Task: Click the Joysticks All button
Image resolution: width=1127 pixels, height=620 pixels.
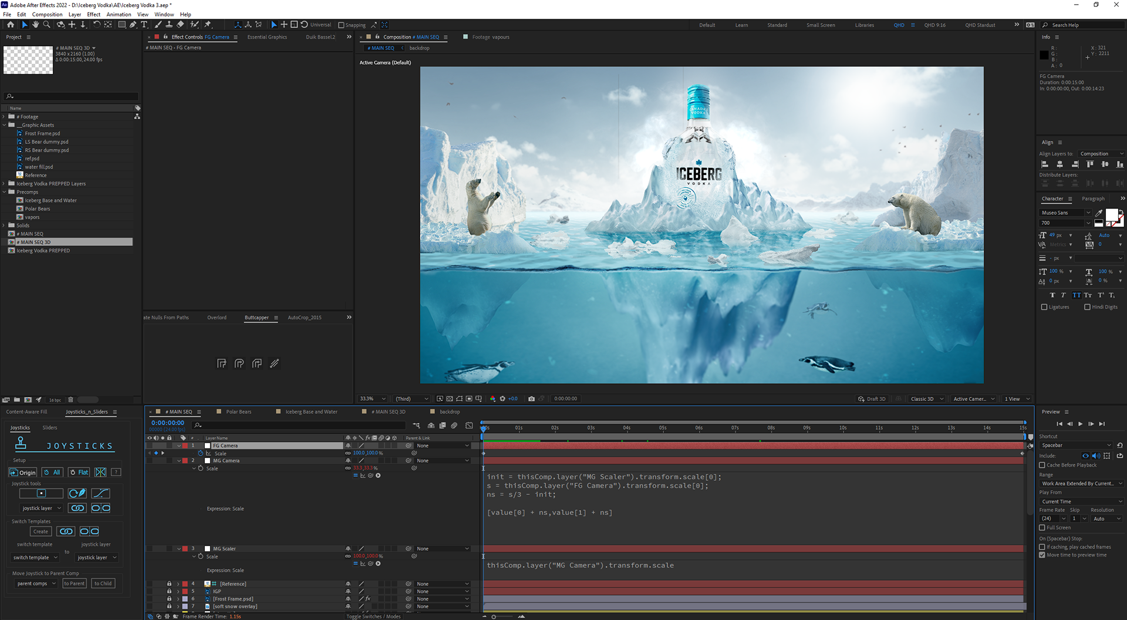Action: (x=52, y=472)
